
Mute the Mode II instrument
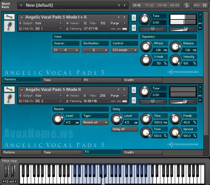click(x=134, y=100)
